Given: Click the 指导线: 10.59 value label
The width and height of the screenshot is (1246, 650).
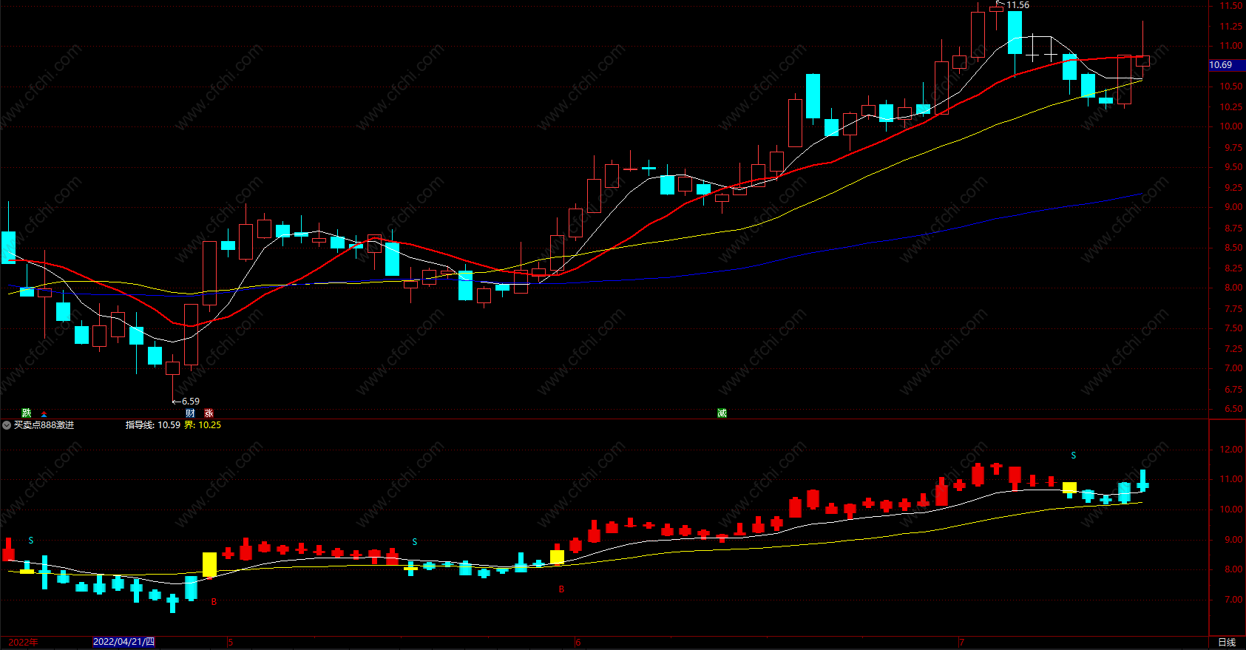Looking at the screenshot, I should coord(153,425).
